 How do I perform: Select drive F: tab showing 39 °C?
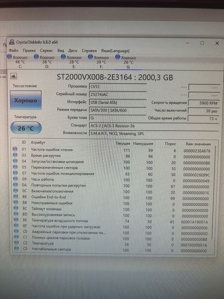pos(99,62)
